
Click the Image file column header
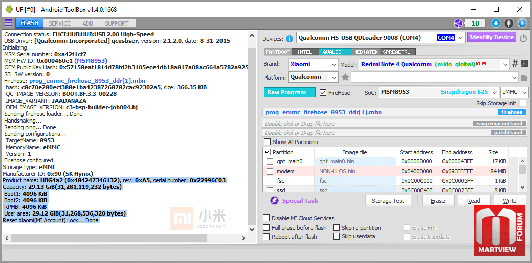pos(355,152)
